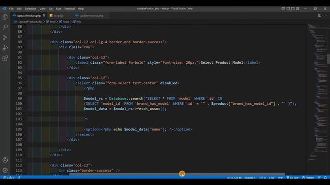Open the Run menu
The height and width of the screenshot is (185, 330).
pyautogui.click(x=58, y=9)
